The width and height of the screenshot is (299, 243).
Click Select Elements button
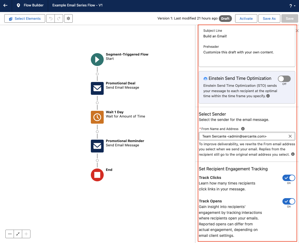click(25, 18)
